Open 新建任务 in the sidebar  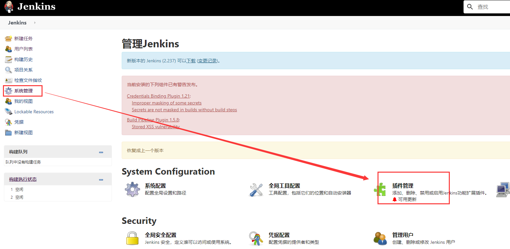pos(24,39)
